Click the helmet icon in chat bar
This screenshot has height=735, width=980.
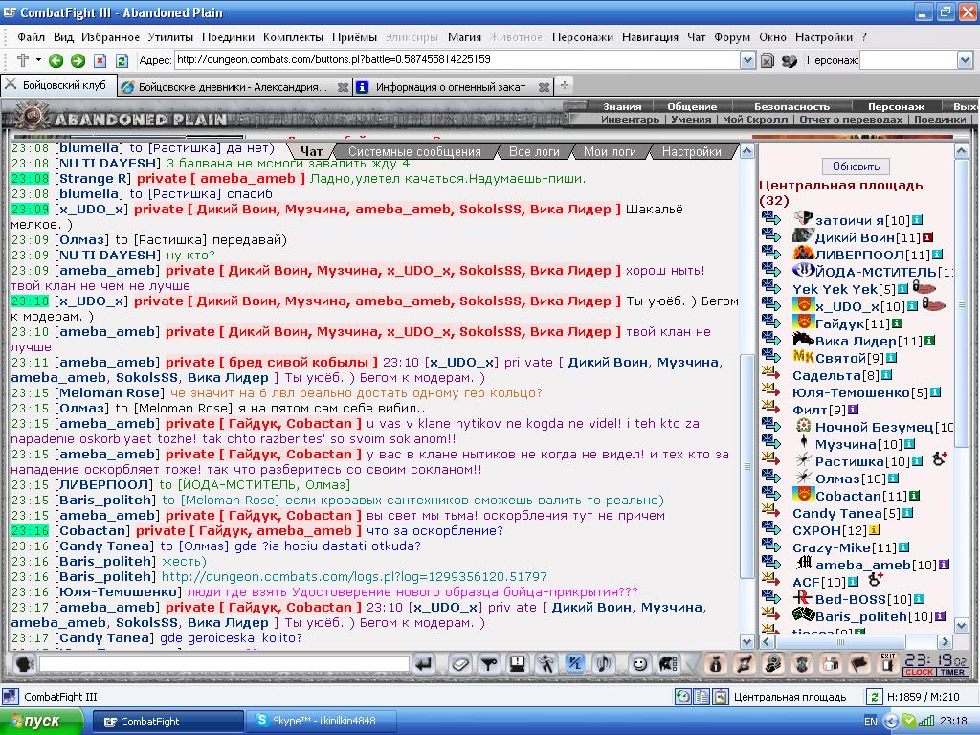667,664
